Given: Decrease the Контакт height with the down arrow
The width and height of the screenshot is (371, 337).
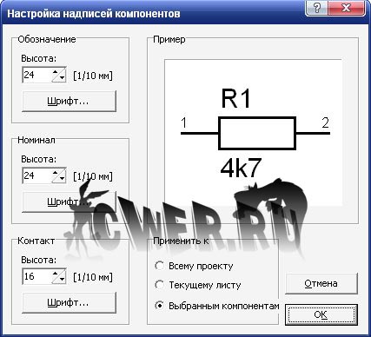Looking at the screenshot, I should click(62, 279).
